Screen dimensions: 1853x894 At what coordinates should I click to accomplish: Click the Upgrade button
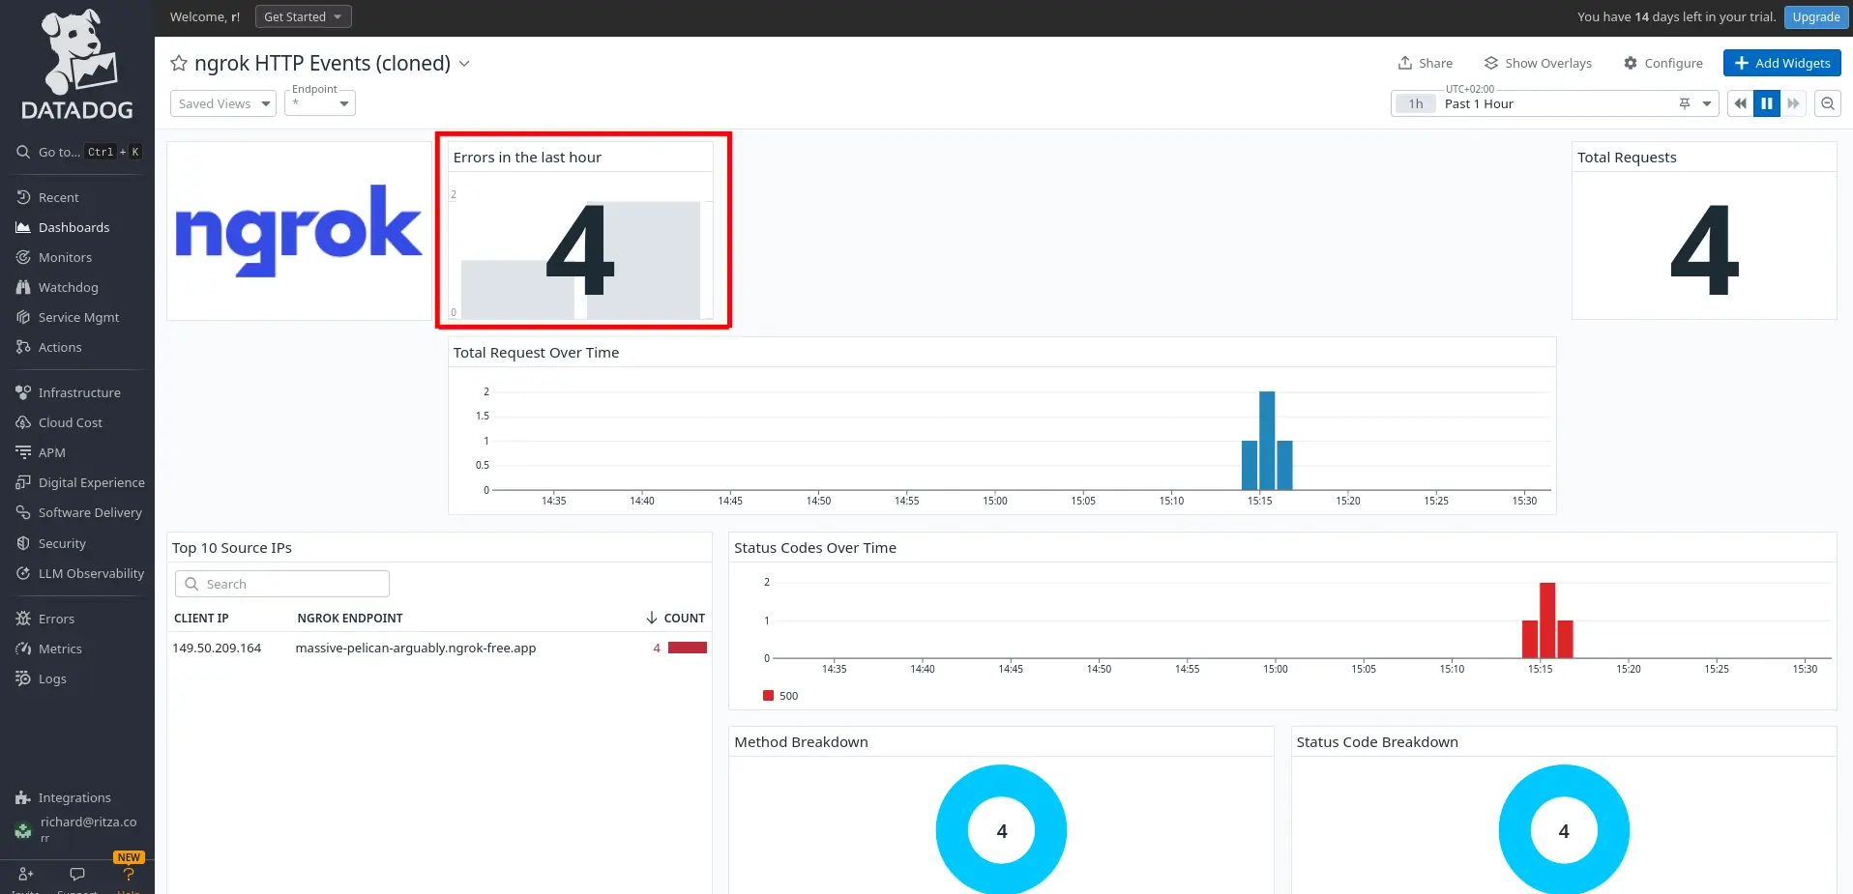pos(1815,16)
